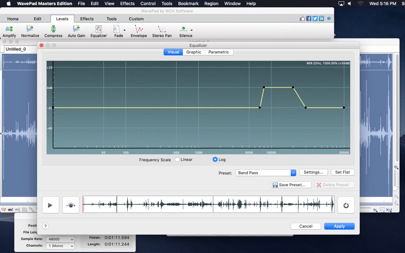Select the Linear frequency scale option

(x=177, y=159)
